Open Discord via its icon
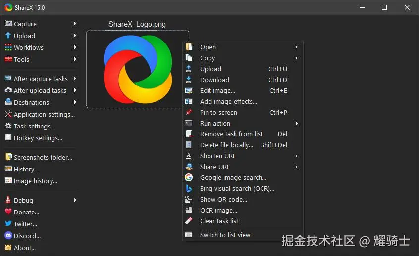Viewport: 419px width, 256px height. [x=8, y=236]
